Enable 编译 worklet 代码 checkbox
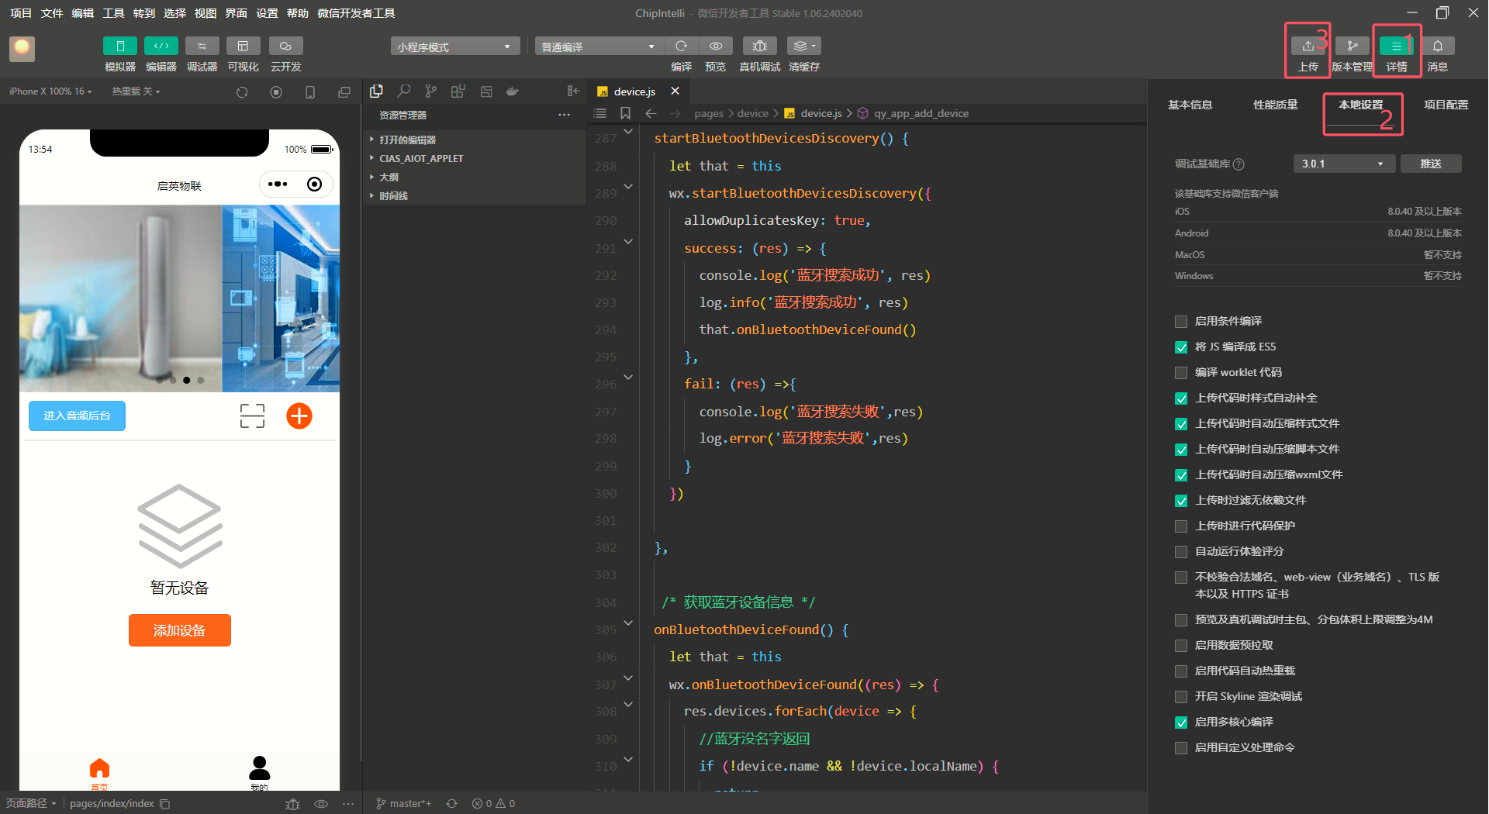This screenshot has width=1489, height=814. [1181, 373]
